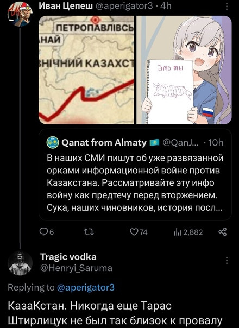Open the quoted tweet text from Qanat
This screenshot has height=328, width=239.
(x=135, y=182)
